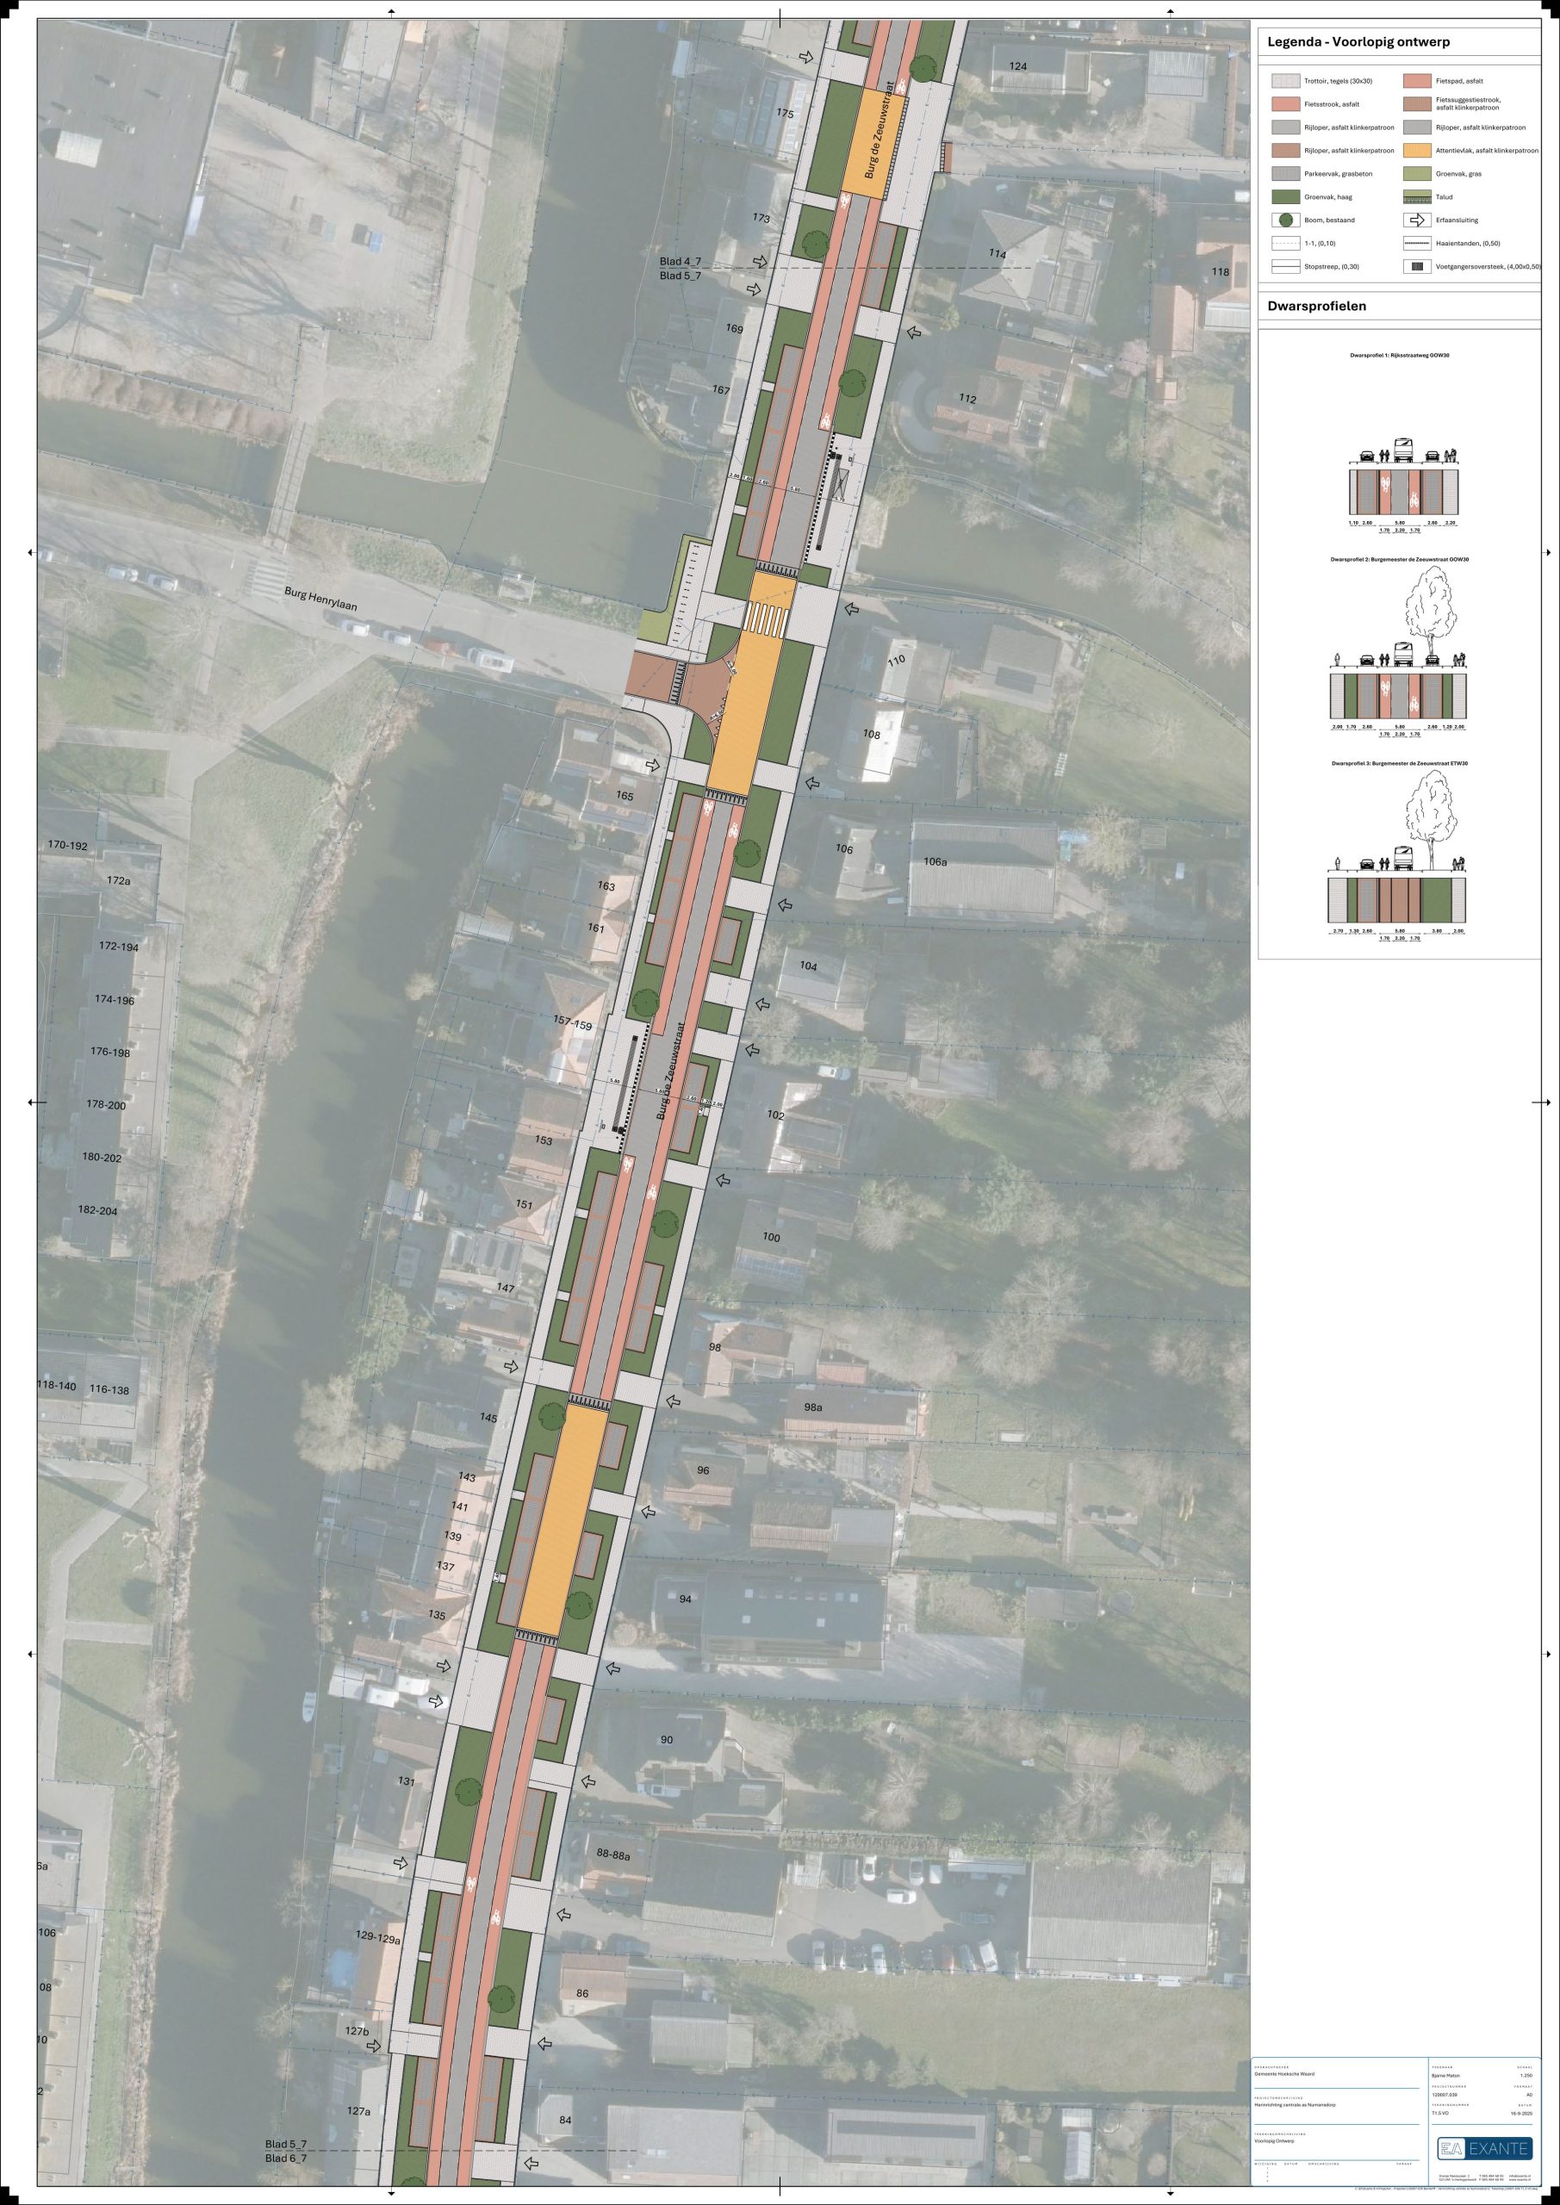Click the Fietspad, asfalt color swatch
This screenshot has width=1560, height=2205.
click(1418, 82)
